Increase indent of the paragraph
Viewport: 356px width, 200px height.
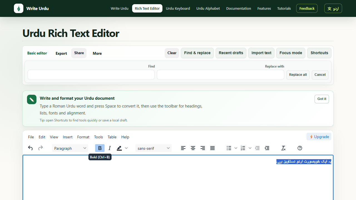coord(267,148)
